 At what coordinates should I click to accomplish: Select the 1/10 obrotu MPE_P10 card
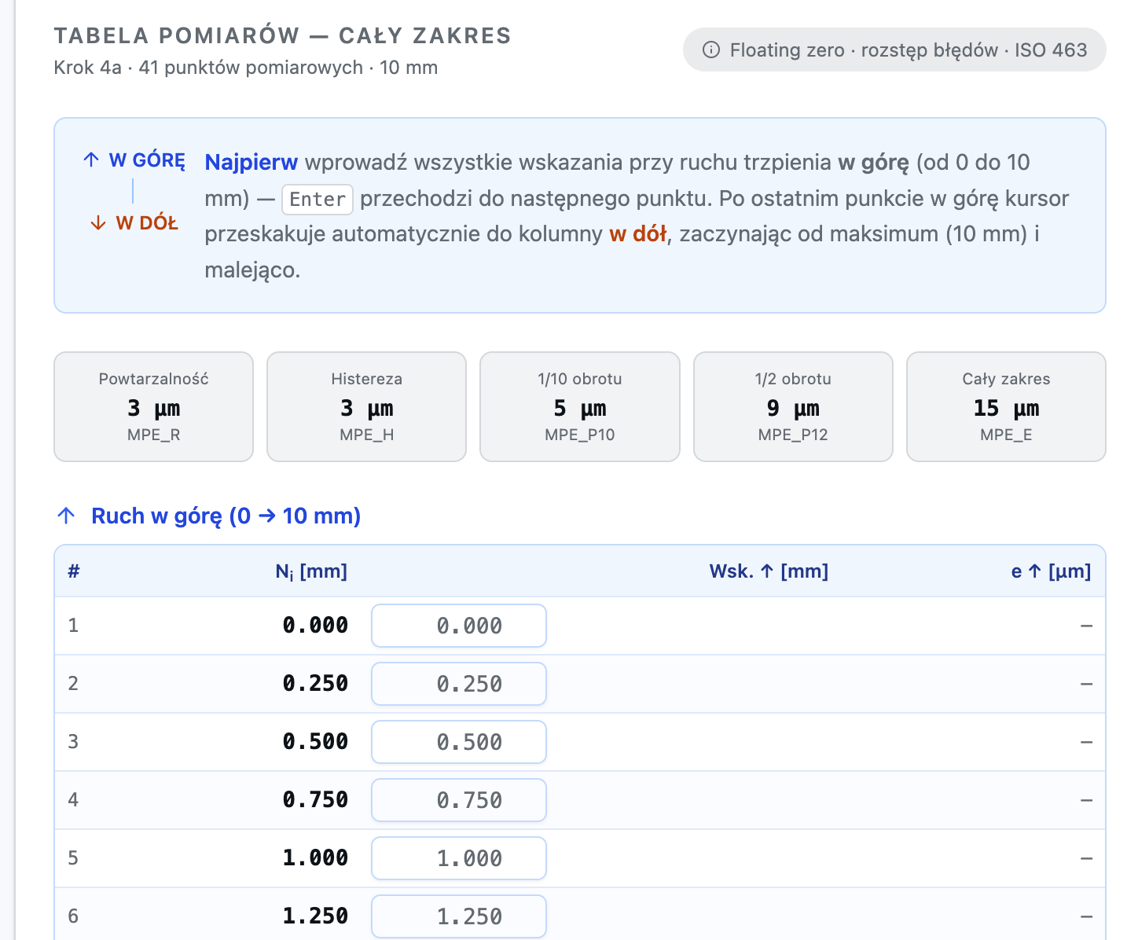coord(580,406)
